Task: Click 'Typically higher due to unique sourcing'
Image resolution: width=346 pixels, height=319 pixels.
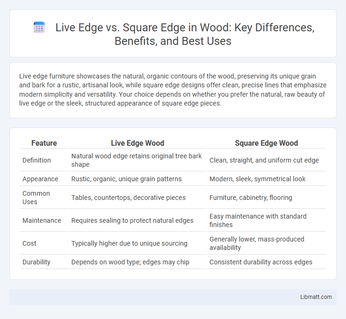Action: coord(129,243)
